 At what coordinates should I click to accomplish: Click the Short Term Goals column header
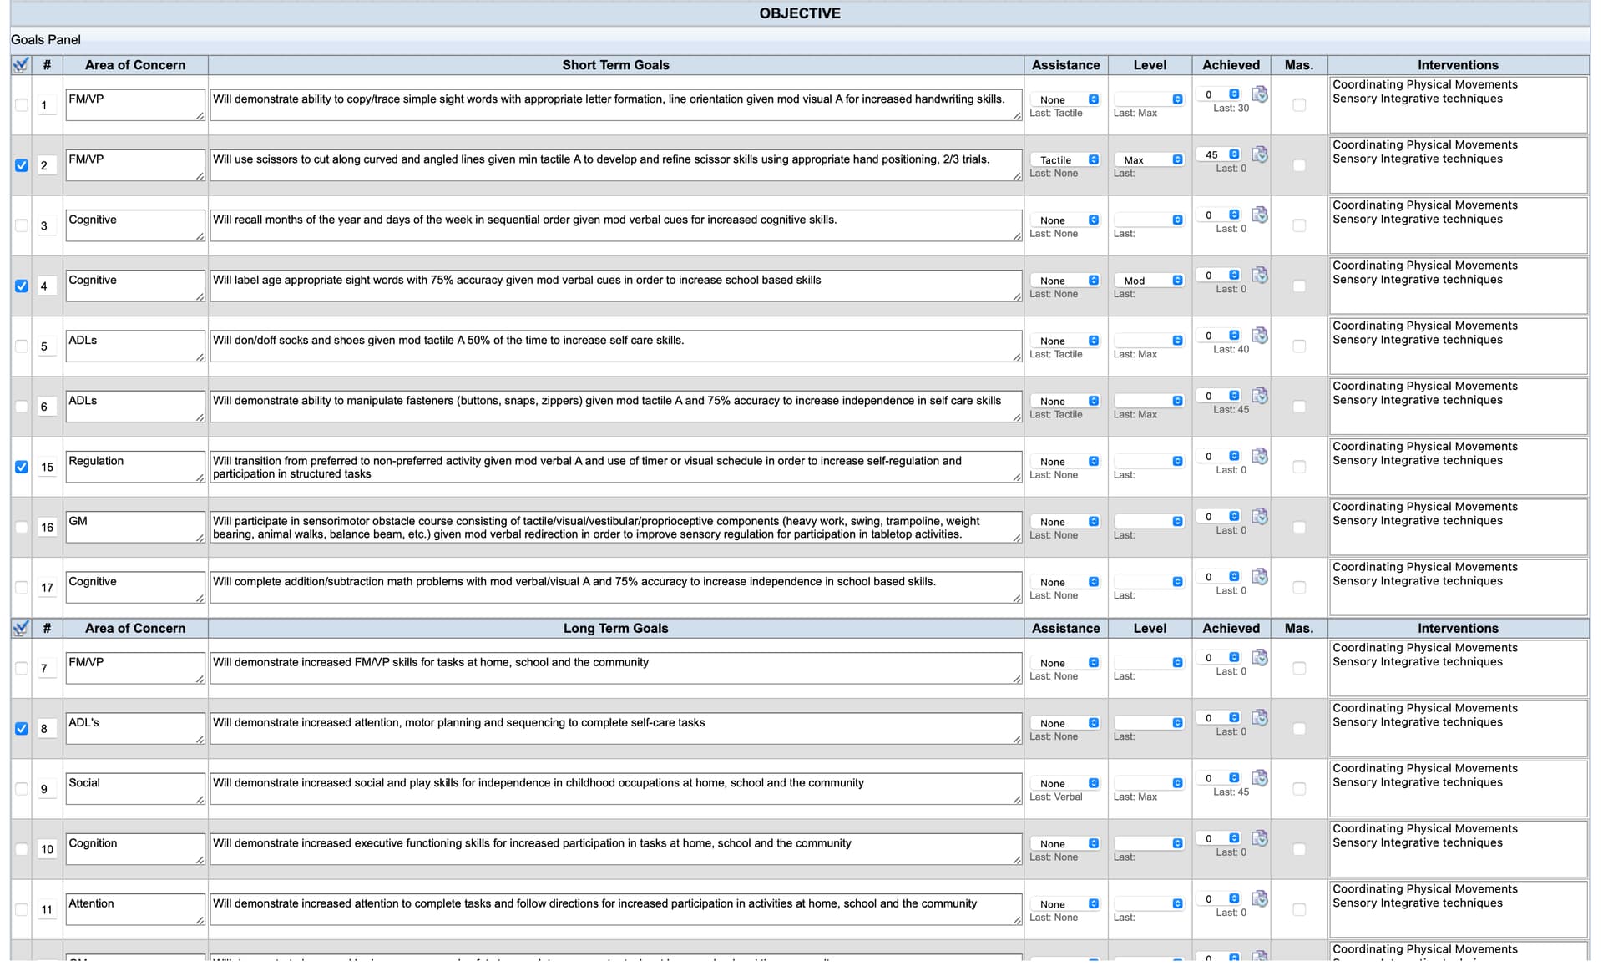tap(615, 65)
